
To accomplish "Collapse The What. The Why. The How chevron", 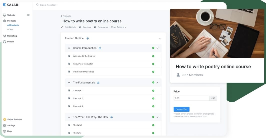I will click(x=157, y=117).
